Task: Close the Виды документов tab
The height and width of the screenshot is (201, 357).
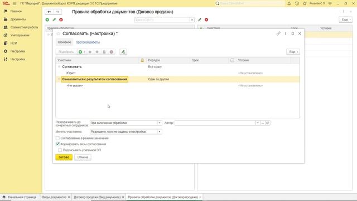Action: [69, 197]
